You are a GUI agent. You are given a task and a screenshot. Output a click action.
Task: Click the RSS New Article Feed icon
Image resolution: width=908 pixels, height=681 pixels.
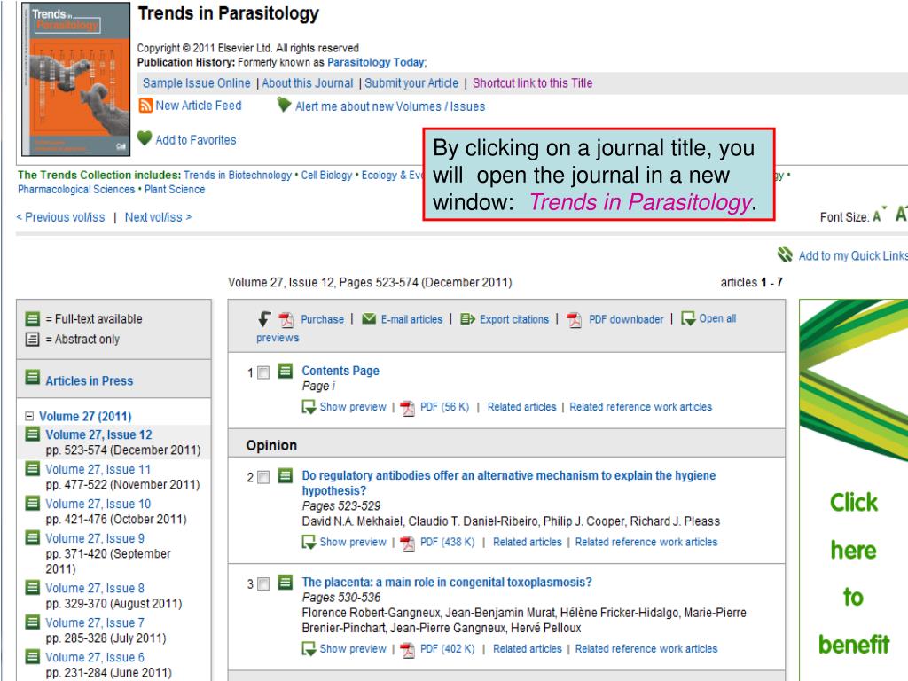(145, 106)
